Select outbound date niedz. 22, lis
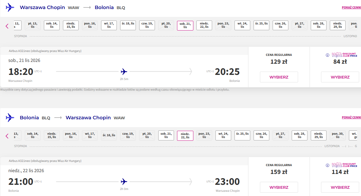Screen dimensions: 361x196 click(204, 25)
